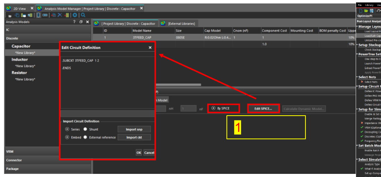Viewport: 381px width, 177px height.
Task: Click the Edit SPICE... button
Action: 263,108
